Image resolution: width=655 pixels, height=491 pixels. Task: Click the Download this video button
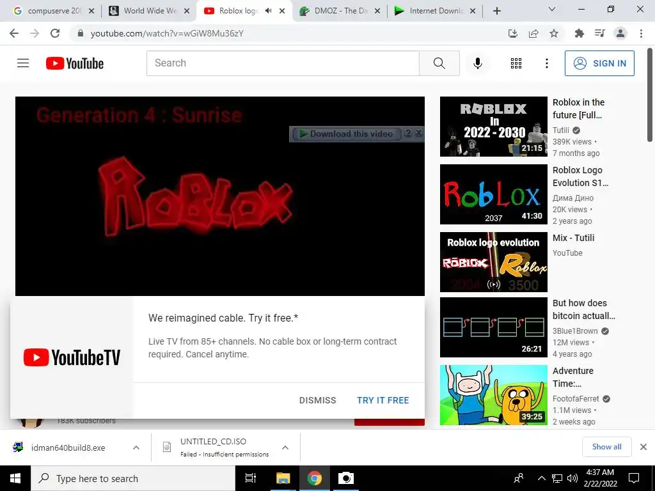point(347,134)
